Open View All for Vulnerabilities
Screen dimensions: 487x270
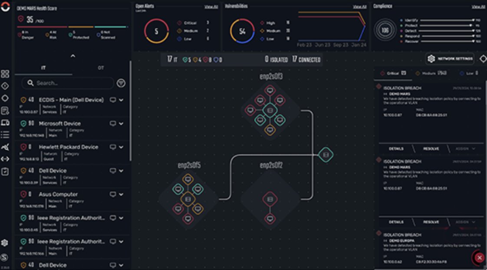pyautogui.click(x=360, y=7)
